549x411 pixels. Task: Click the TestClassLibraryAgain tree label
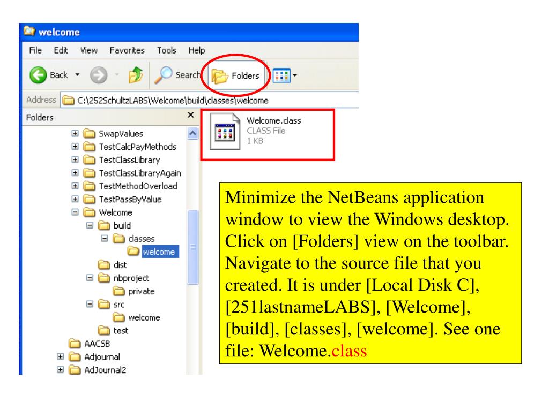point(140,173)
